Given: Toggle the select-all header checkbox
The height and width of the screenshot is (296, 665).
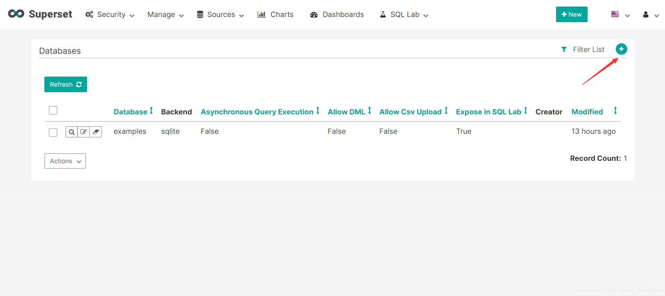Looking at the screenshot, I should 53,110.
